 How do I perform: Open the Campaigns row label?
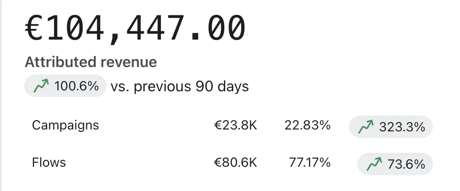(x=65, y=125)
